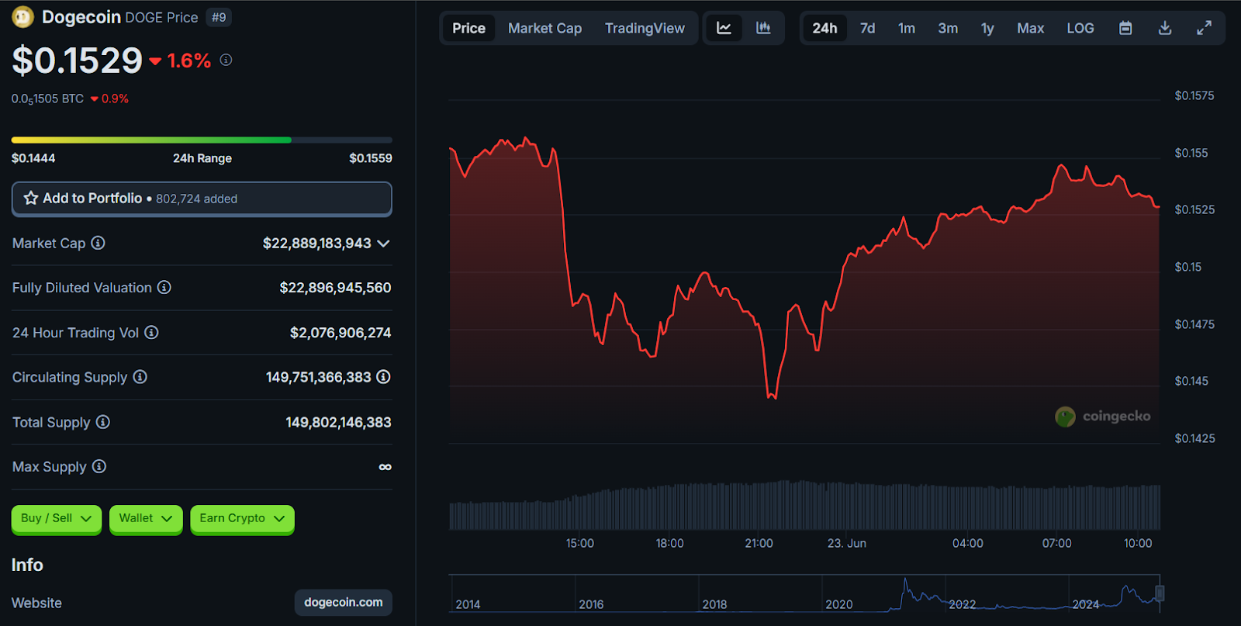The height and width of the screenshot is (626, 1241).
Task: Open Fully Diluted Valuation info icon
Action: point(164,287)
